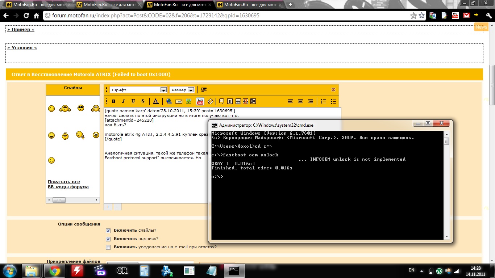Apply strikethrough formatting in post editor

tap(143, 101)
